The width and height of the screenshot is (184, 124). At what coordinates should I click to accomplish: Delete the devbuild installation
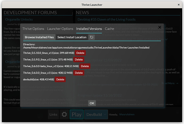coord(60,79)
